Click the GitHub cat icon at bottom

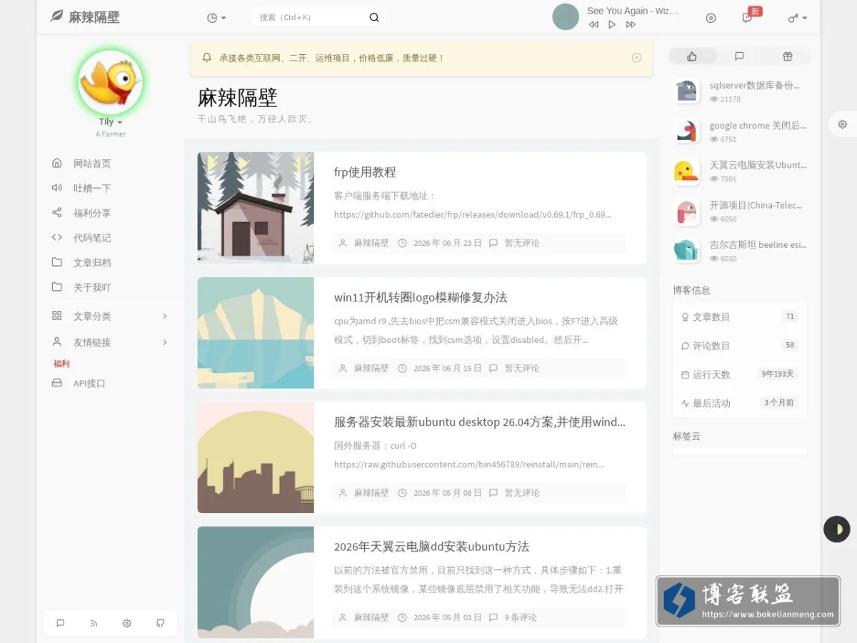point(160,623)
